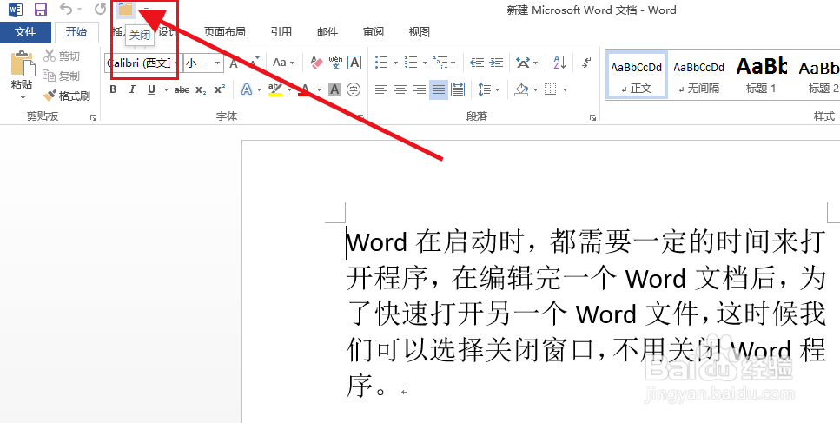The width and height of the screenshot is (840, 423).
Task: Click in the document paragraph text
Action: 585,314
